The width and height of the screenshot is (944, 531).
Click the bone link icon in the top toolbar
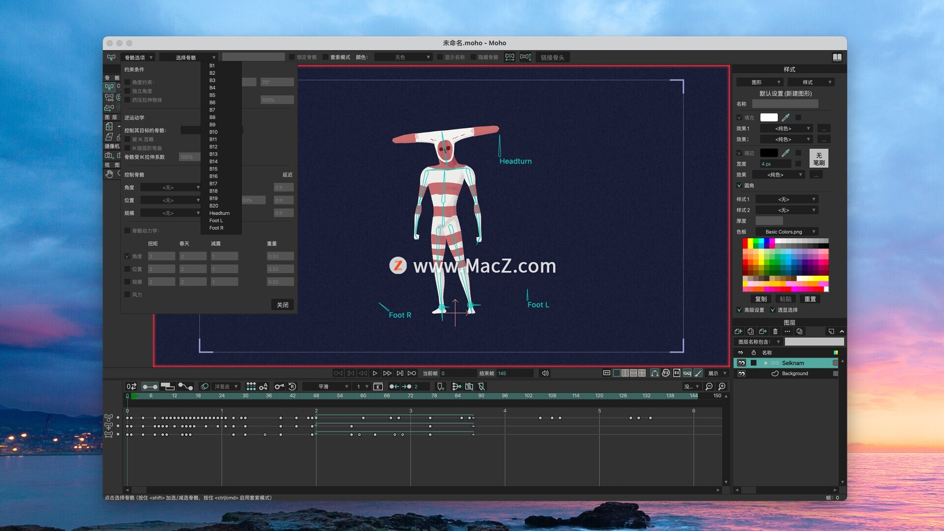[x=510, y=57]
